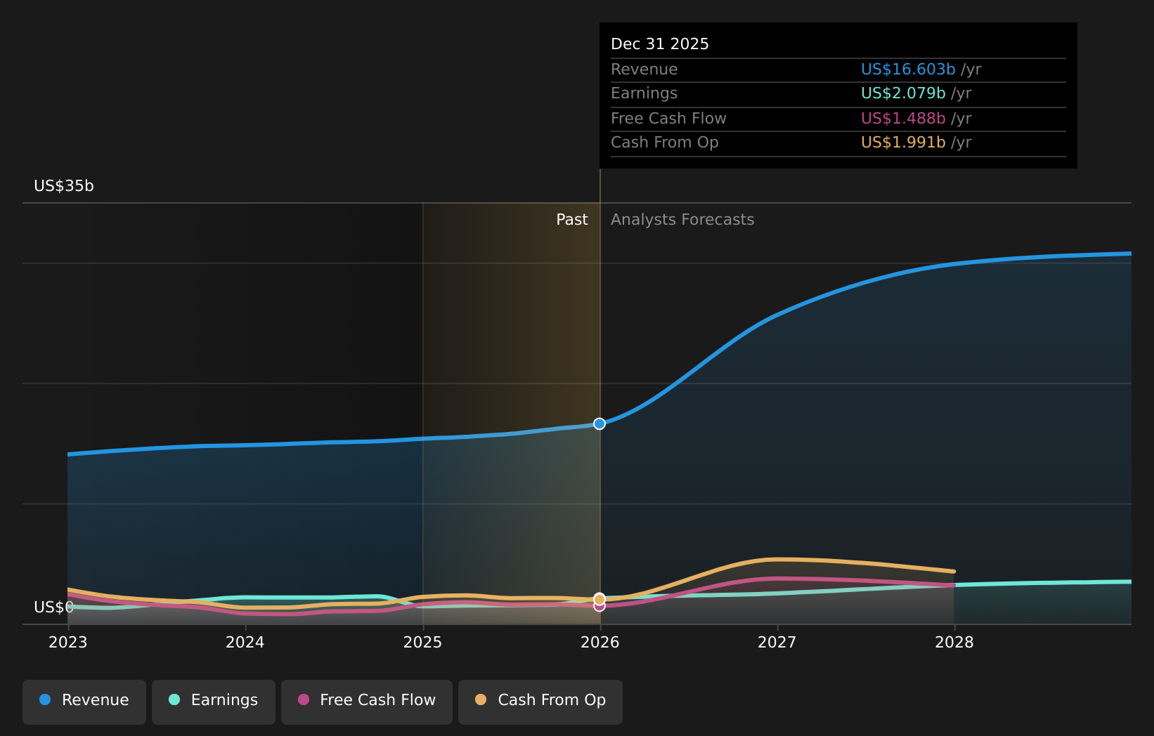Viewport: 1154px width, 736px height.
Task: Click the US$16.603b revenue value in tooltip
Action: (907, 70)
